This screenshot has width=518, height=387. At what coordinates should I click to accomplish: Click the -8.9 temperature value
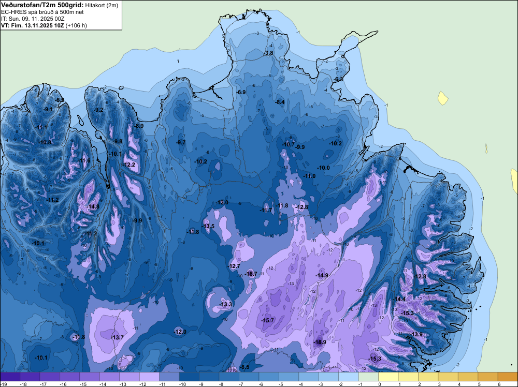tap(139, 126)
